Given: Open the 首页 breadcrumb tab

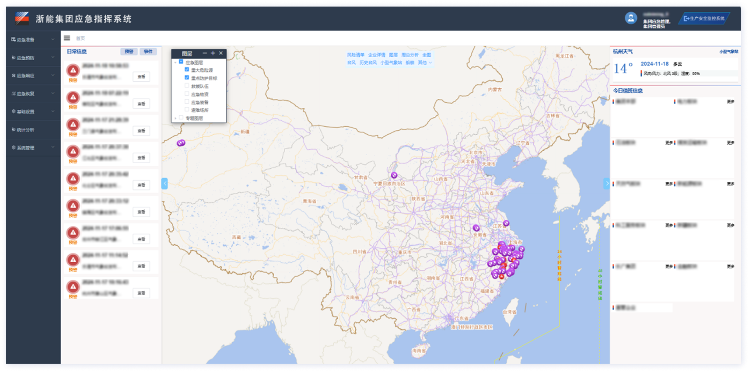Looking at the screenshot, I should [x=80, y=38].
